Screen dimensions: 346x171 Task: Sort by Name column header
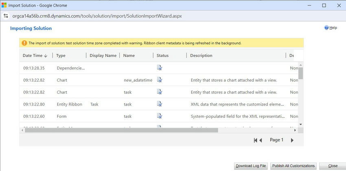pos(129,56)
